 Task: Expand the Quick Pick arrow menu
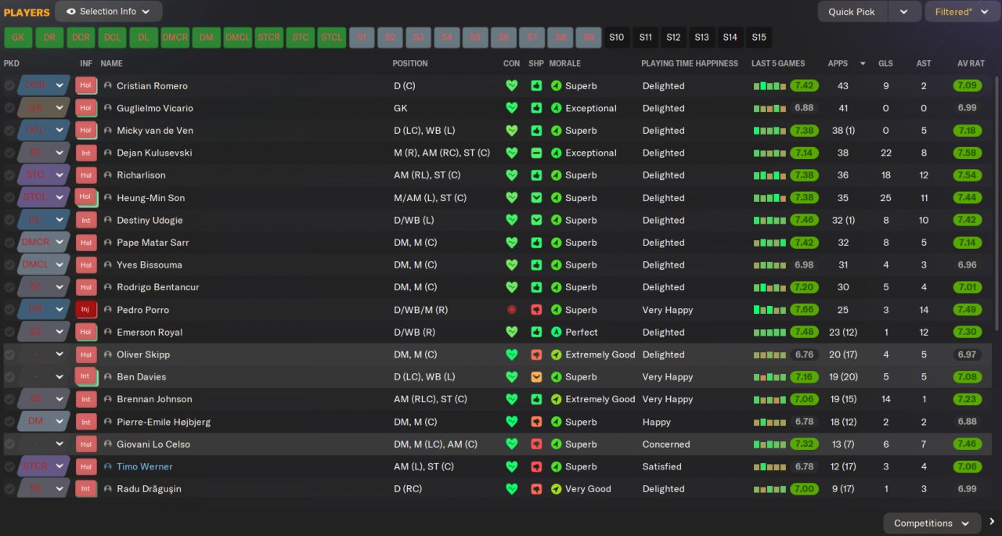pos(904,12)
